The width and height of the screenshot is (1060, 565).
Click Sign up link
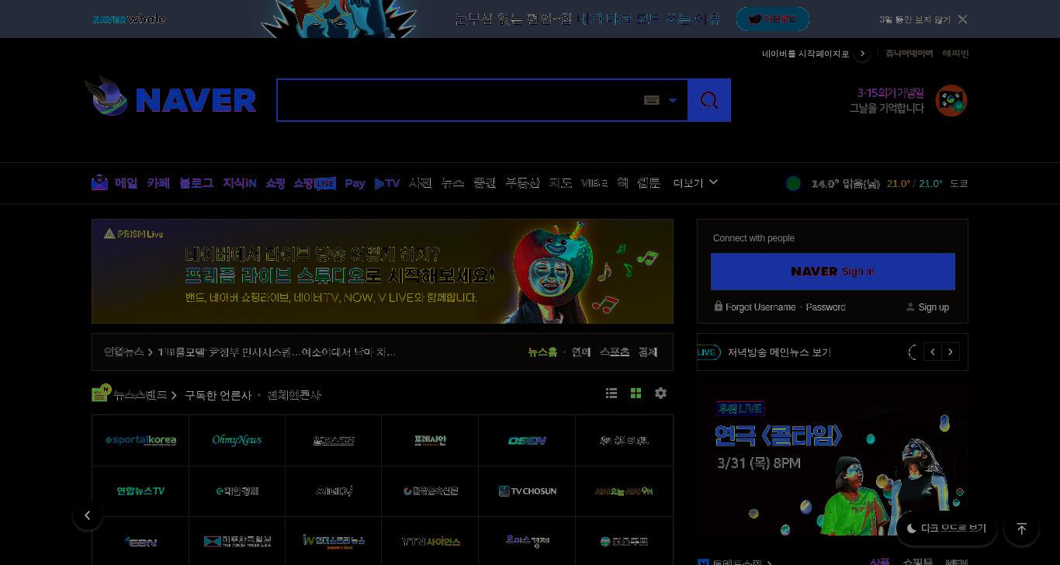point(934,307)
